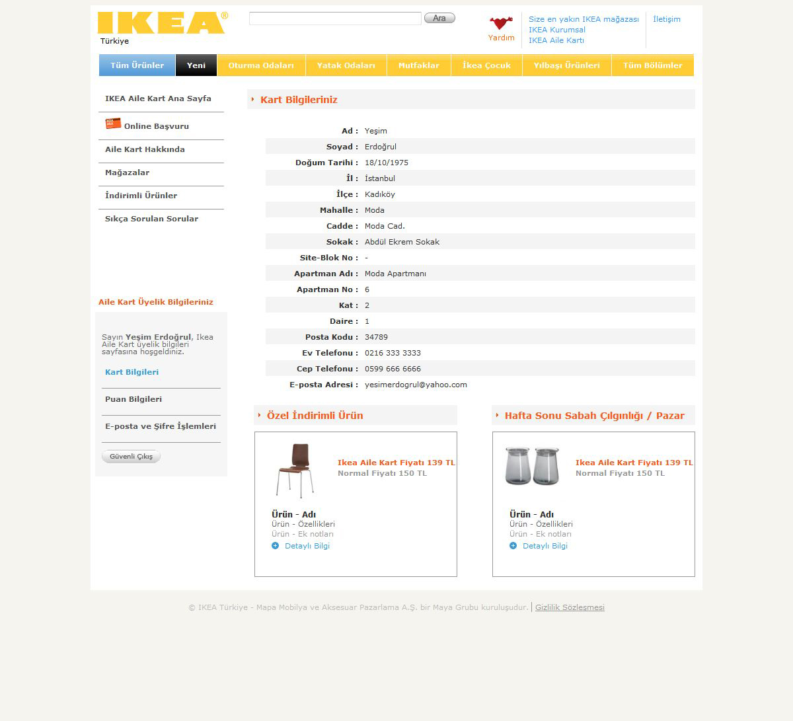Click the Sokak value Abdül Ekrem Sokak

(x=402, y=242)
